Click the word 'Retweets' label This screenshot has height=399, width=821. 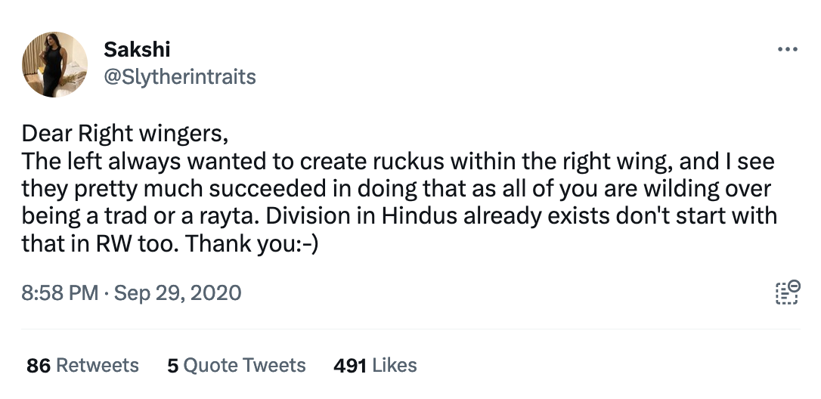click(x=98, y=366)
